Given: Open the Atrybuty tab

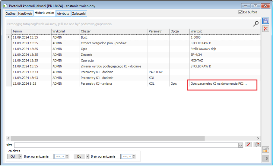Looking at the screenshot, I should [63, 14].
